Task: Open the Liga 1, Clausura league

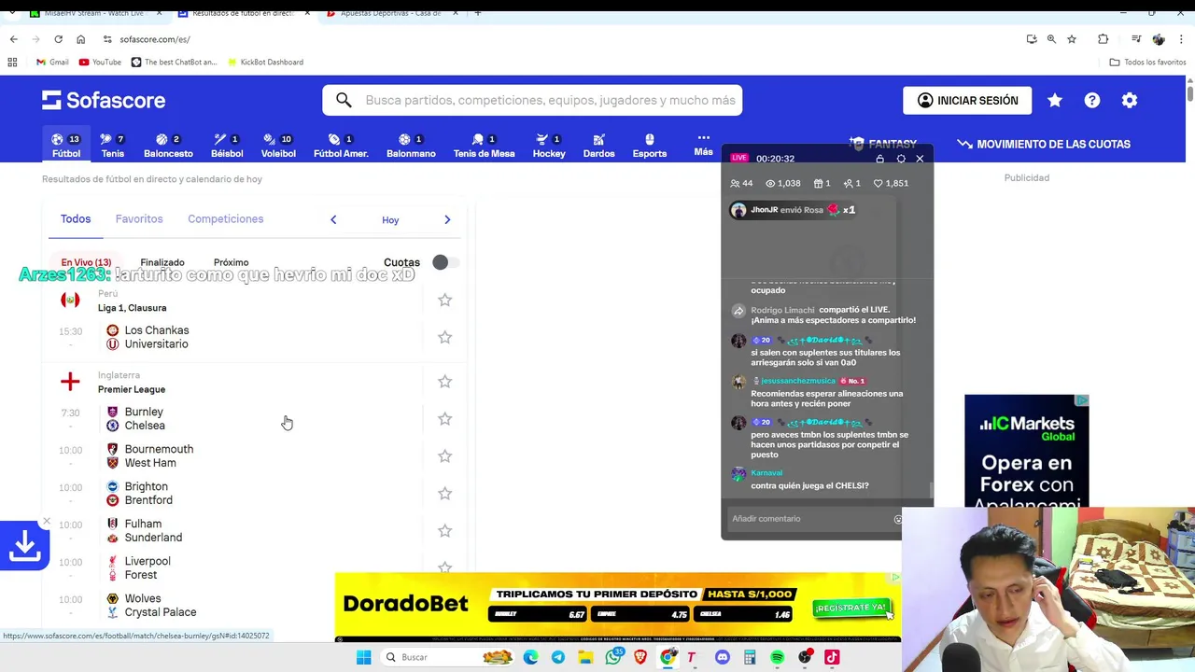Action: 132,308
